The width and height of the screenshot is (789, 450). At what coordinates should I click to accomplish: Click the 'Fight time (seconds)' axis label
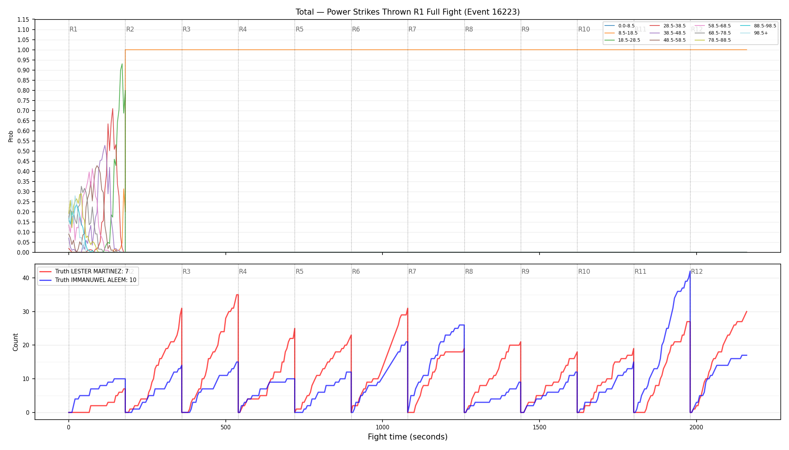pyautogui.click(x=408, y=437)
